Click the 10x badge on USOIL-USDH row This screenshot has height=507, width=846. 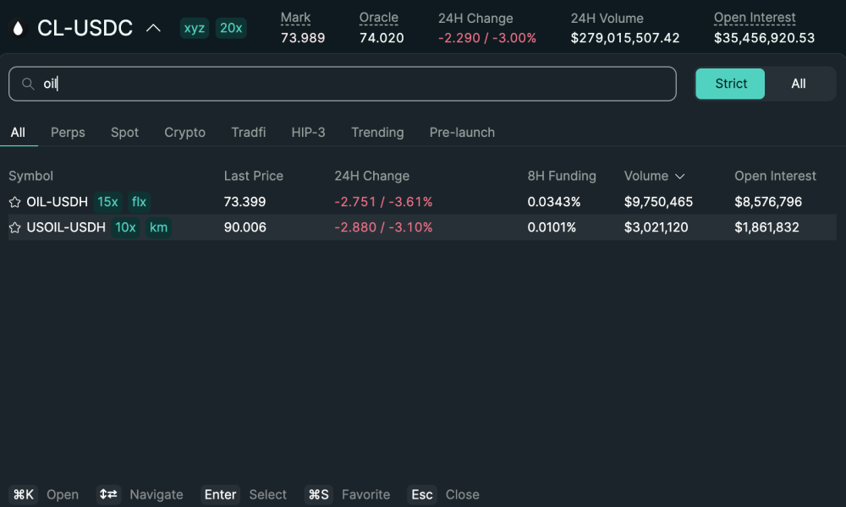coord(125,227)
